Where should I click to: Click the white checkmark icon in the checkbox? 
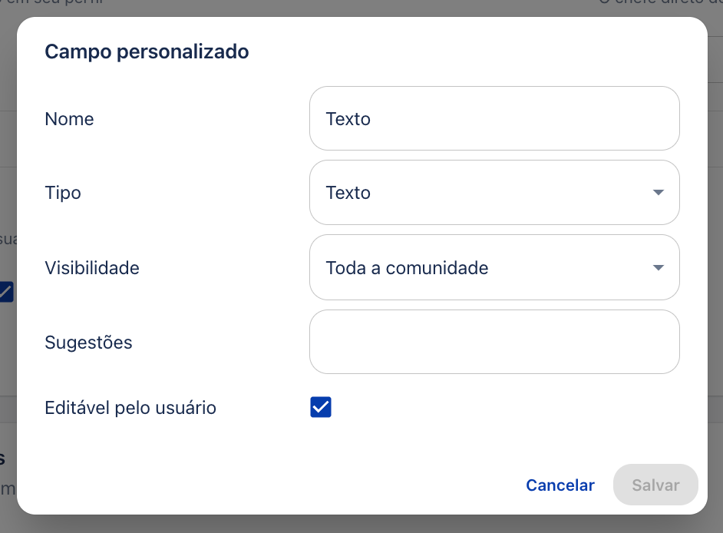(321, 407)
